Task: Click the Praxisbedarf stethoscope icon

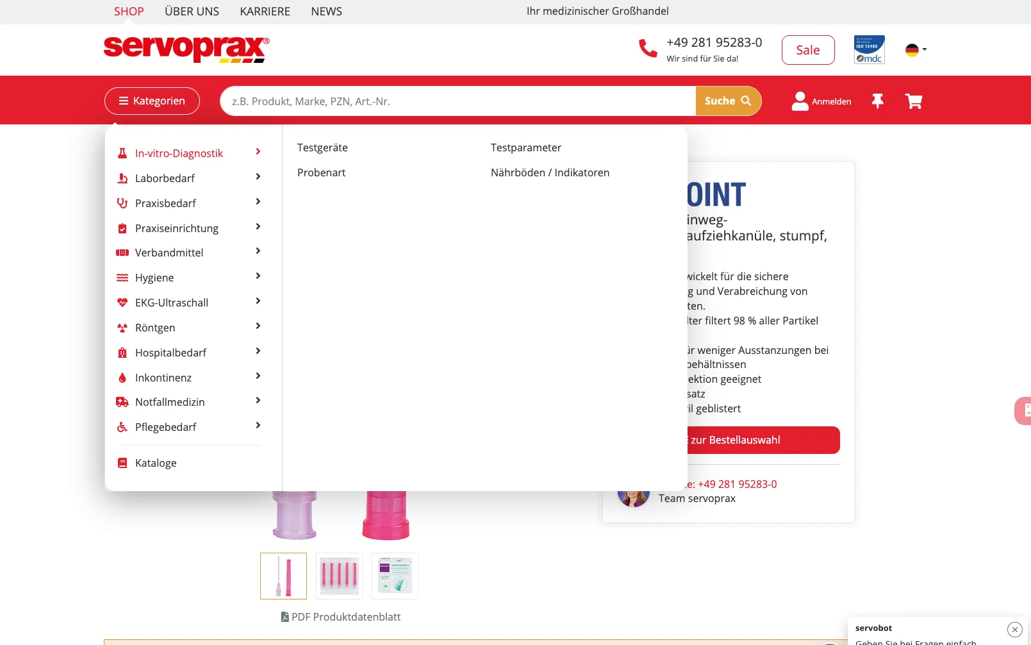Action: [122, 203]
